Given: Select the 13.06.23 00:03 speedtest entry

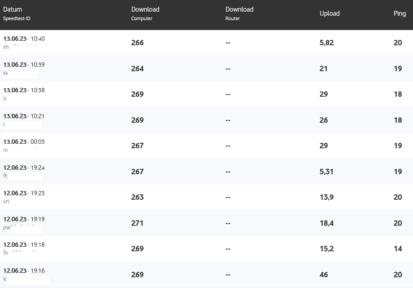Looking at the screenshot, I should pos(24,142).
